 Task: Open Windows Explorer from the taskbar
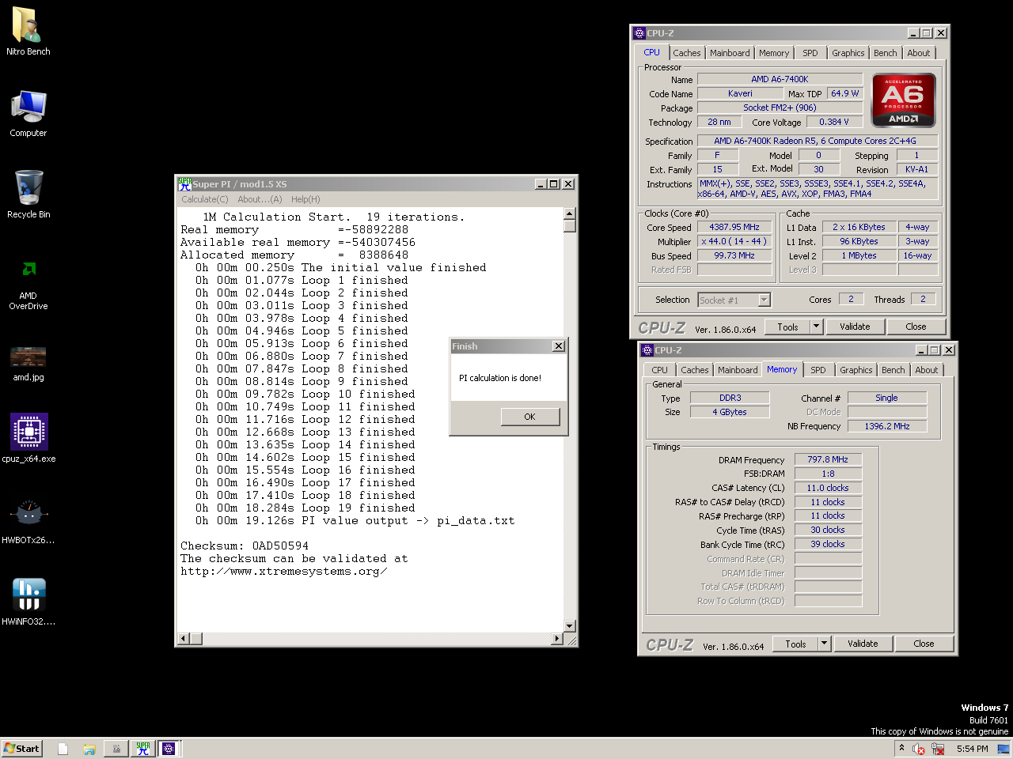(x=89, y=749)
